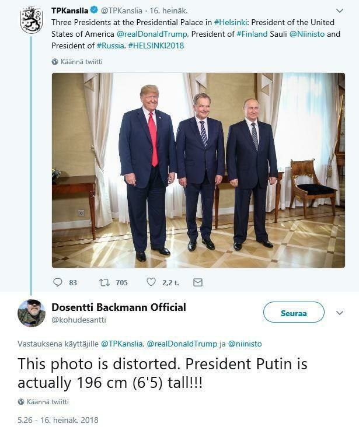
Task: Translate the reply with Käännä twiitti
Action: (x=48, y=402)
